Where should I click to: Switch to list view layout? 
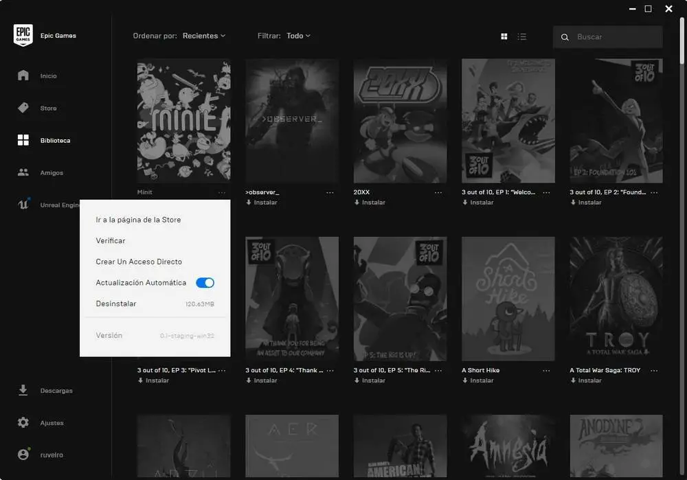522,36
